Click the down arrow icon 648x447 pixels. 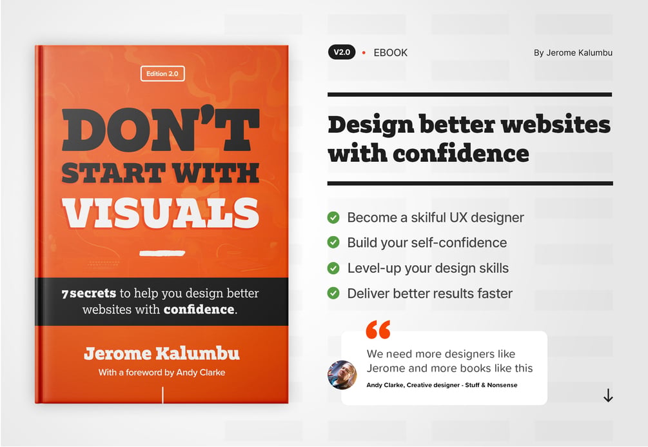pos(608,395)
